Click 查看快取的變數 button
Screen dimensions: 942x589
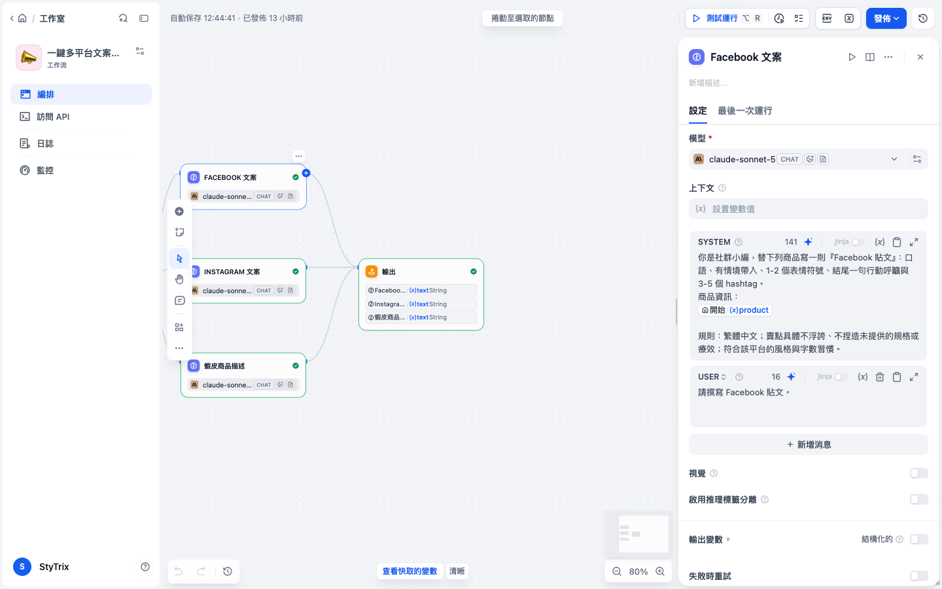click(410, 571)
